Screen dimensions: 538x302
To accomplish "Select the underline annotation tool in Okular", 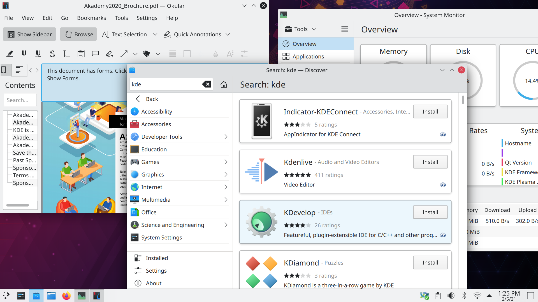I will tap(24, 54).
